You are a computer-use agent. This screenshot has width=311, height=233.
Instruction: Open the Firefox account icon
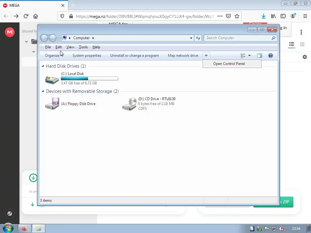(x=293, y=16)
